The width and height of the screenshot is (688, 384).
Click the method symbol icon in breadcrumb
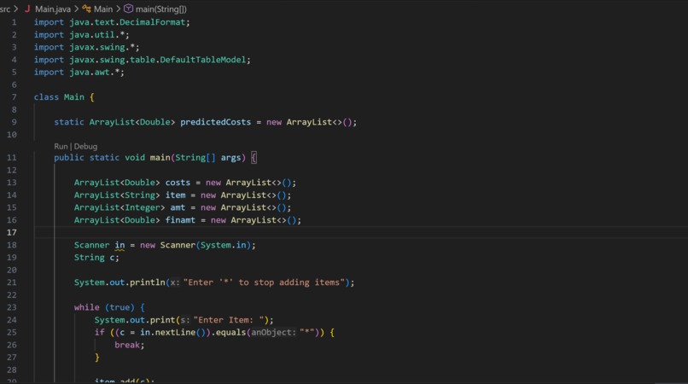[128, 9]
